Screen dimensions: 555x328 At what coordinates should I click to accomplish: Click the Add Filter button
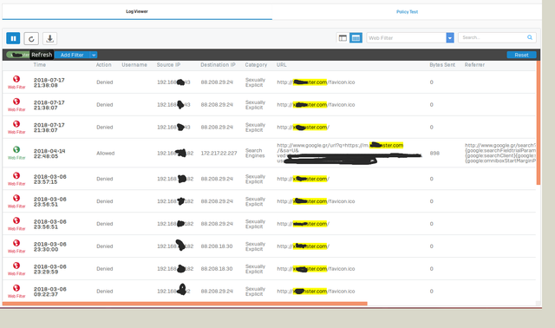(x=72, y=55)
